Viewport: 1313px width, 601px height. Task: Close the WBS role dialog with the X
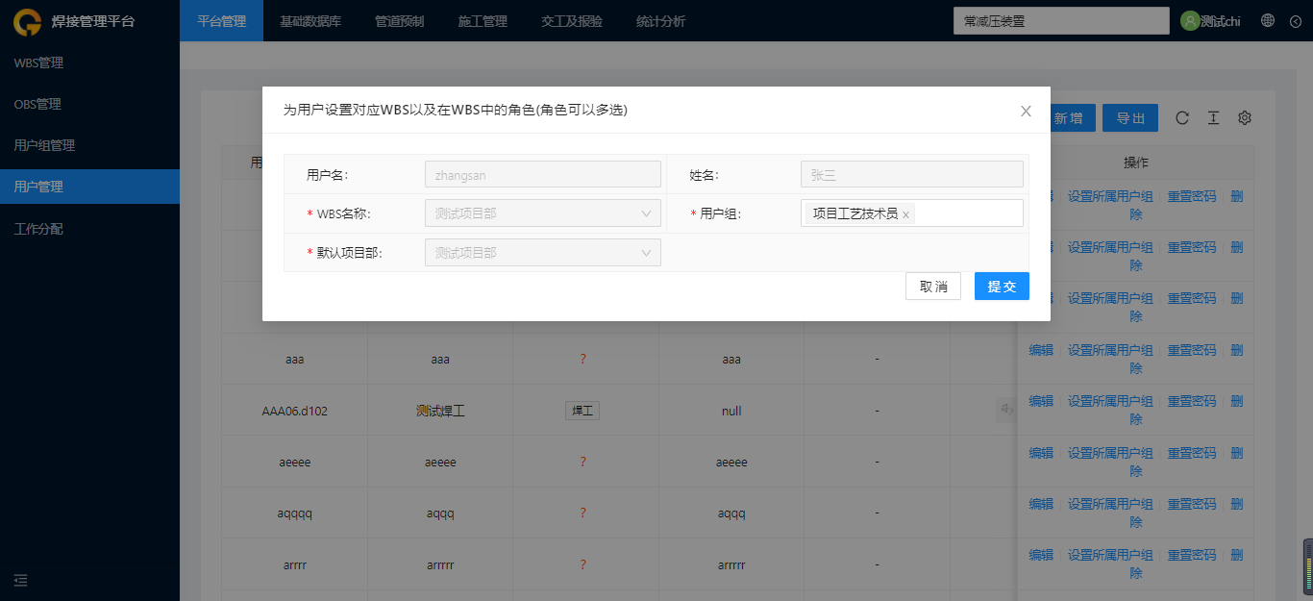pyautogui.click(x=1026, y=111)
